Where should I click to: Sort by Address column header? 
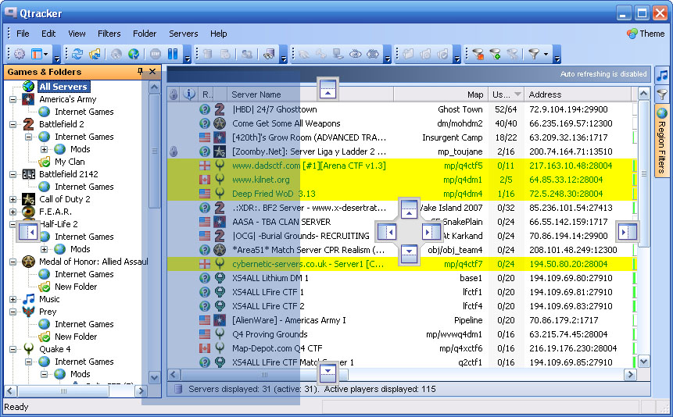click(578, 94)
